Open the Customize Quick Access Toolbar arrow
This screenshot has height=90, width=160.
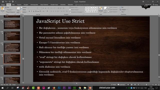pyautogui.click(x=15, y=2)
